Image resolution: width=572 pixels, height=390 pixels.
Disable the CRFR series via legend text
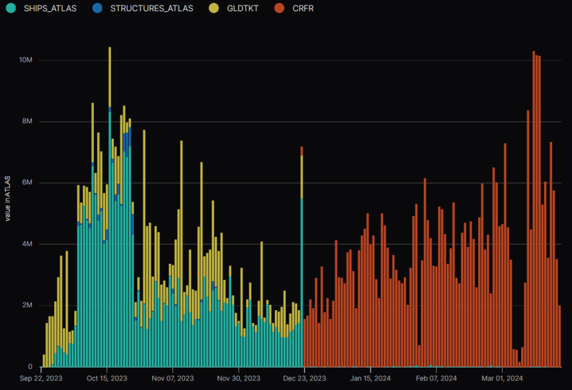[303, 9]
